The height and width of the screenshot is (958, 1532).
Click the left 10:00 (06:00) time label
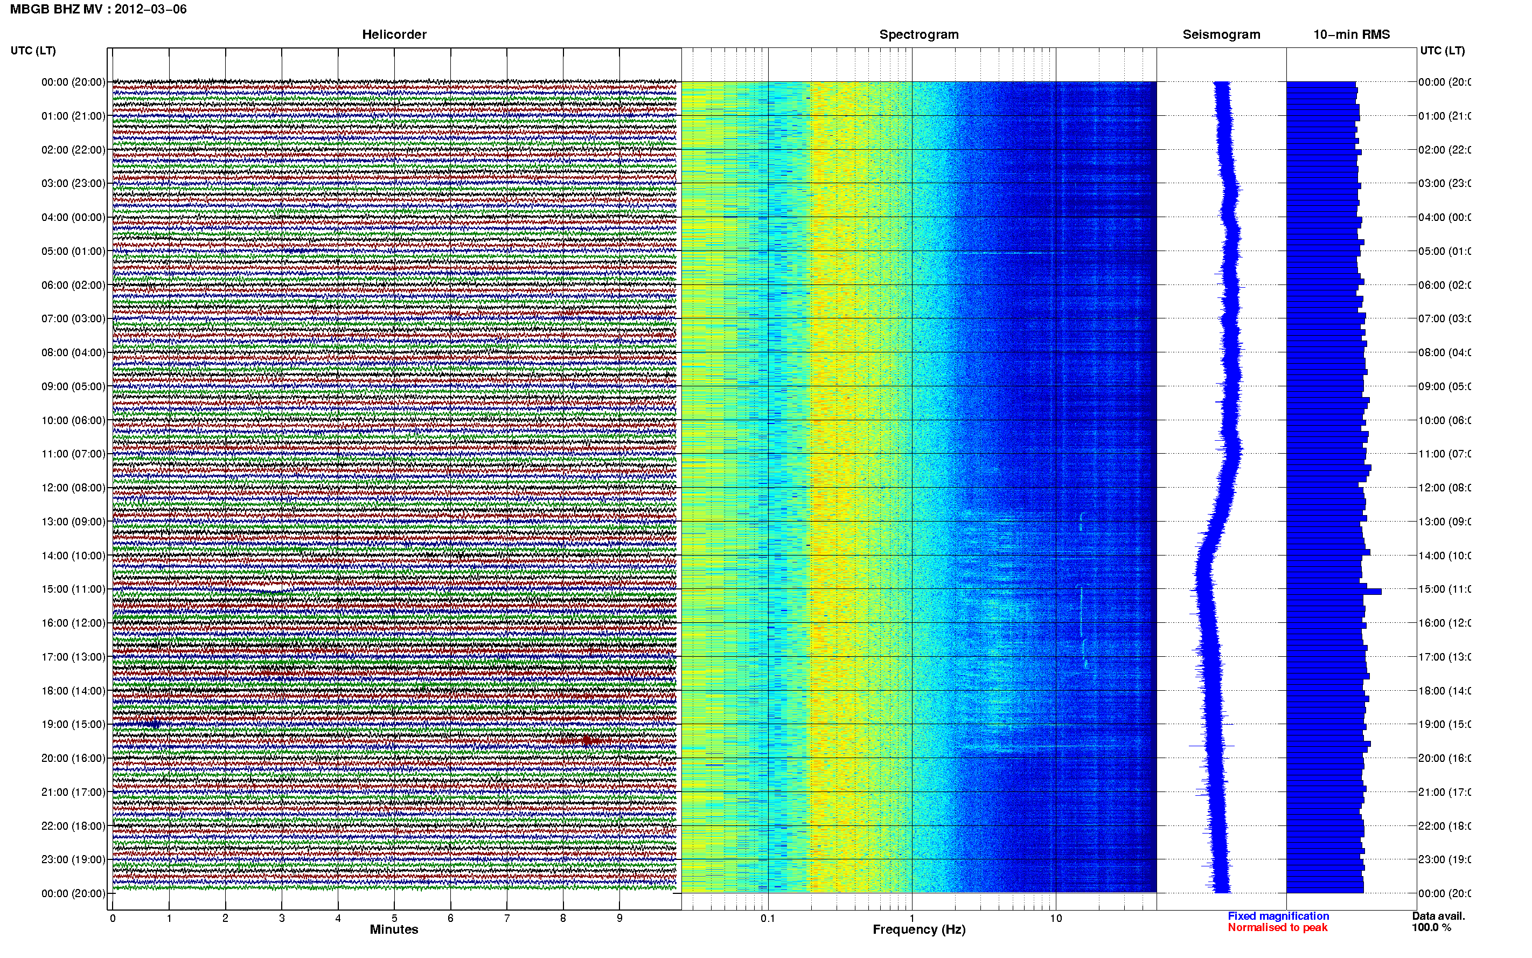coord(73,420)
